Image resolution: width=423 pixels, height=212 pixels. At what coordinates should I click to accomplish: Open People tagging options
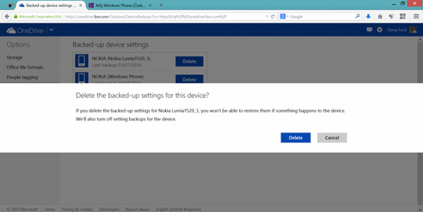point(22,77)
